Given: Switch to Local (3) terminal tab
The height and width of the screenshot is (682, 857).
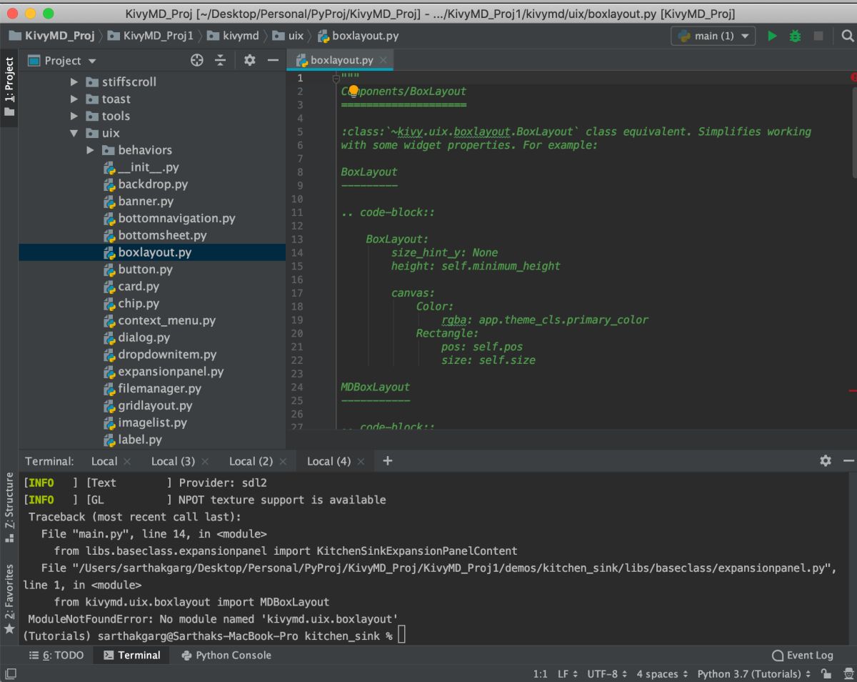Looking at the screenshot, I should [173, 461].
